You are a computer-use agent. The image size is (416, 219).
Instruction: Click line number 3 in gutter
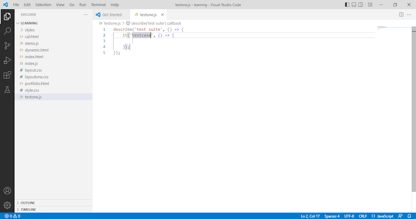click(x=104, y=41)
